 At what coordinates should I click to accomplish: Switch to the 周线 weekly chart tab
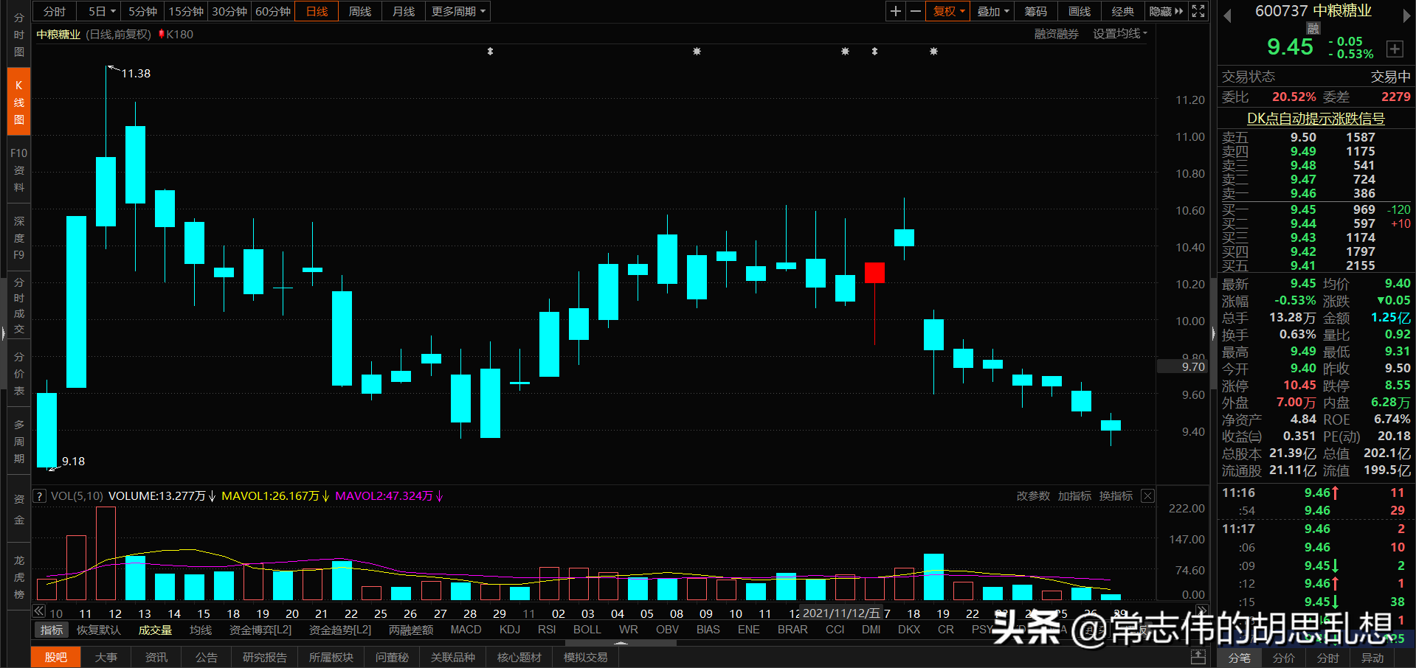[x=359, y=11]
